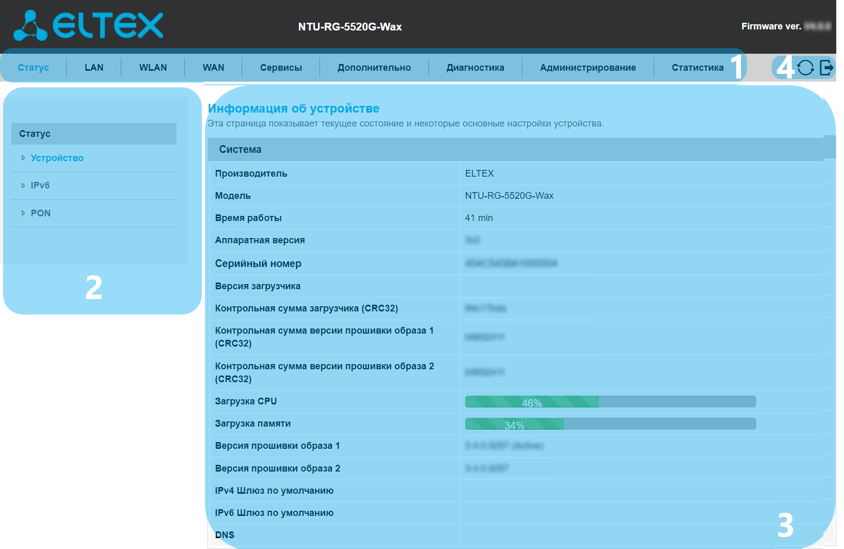Click the Контрольная сумма загрузчика (CRC32) label
The width and height of the screenshot is (844, 549).
[x=307, y=308]
